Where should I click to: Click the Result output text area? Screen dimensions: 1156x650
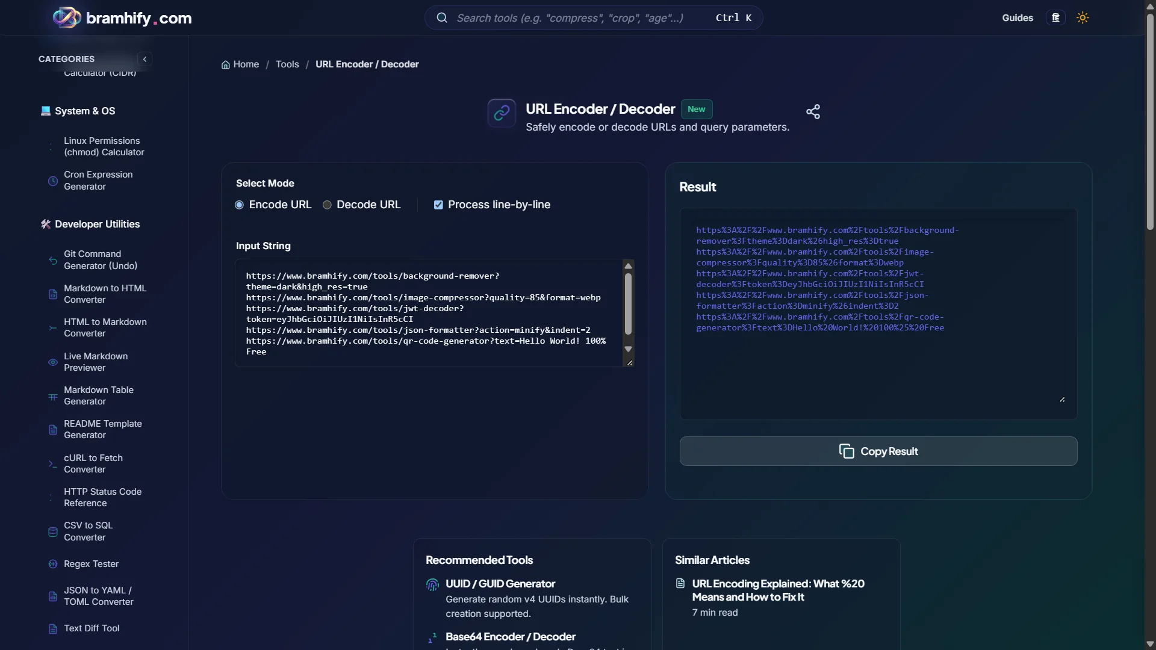click(878, 314)
